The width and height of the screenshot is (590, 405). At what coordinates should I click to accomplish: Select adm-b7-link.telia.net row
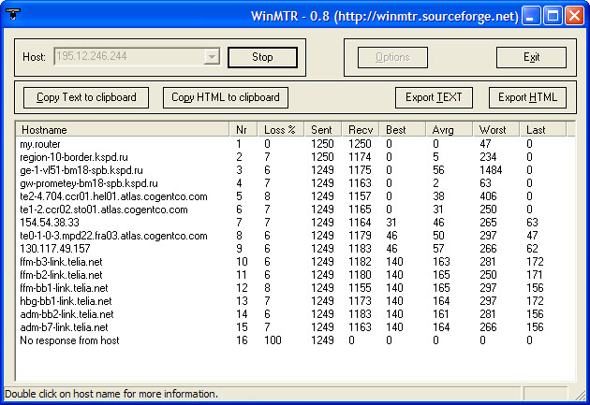(x=63, y=327)
